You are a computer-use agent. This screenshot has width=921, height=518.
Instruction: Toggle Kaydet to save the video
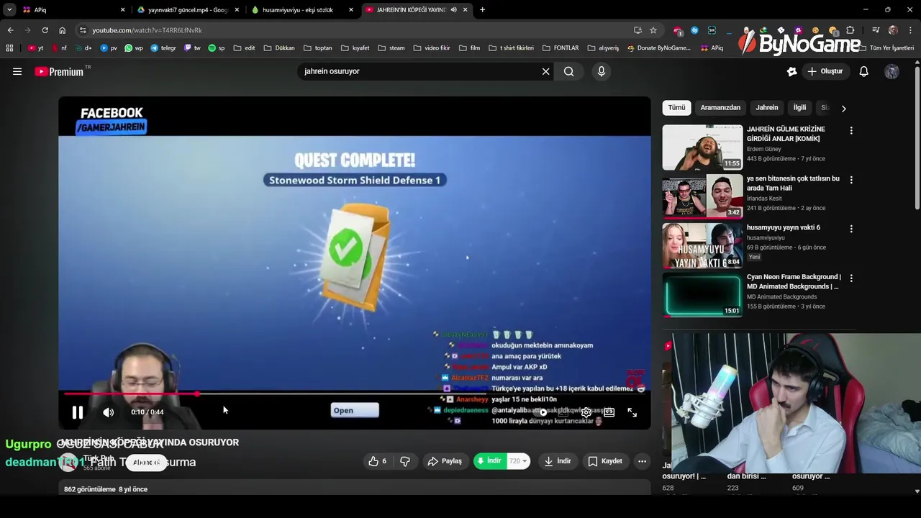[x=605, y=461]
